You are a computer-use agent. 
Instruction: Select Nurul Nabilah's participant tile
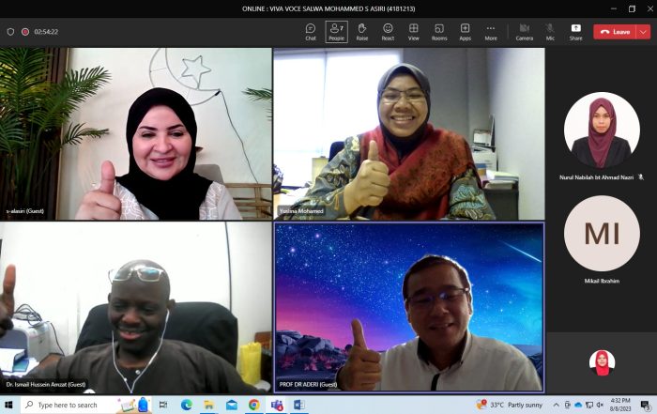[x=602, y=131]
